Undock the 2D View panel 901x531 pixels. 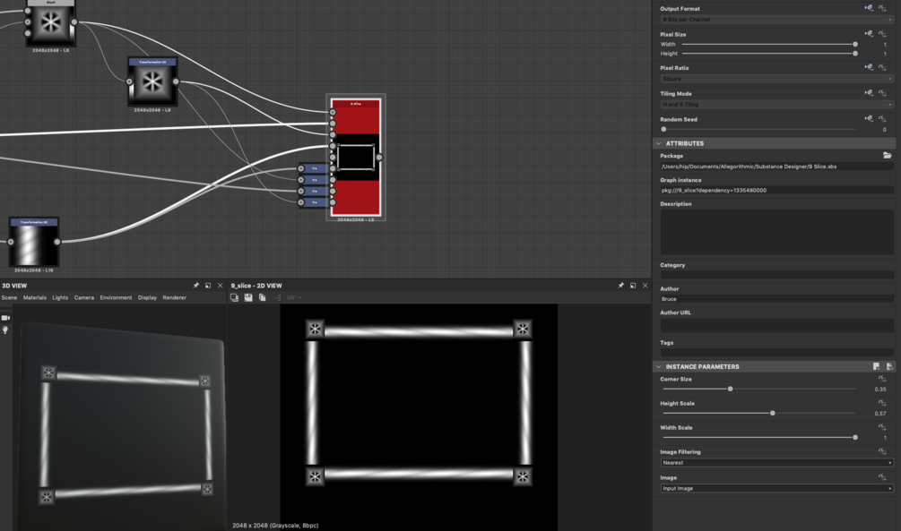click(x=633, y=286)
